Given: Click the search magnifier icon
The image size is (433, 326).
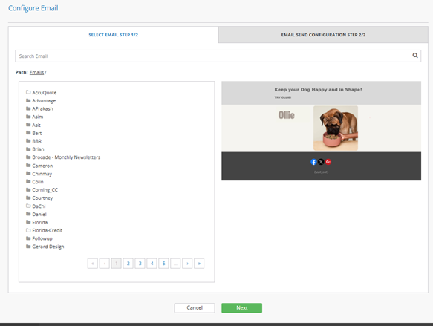Looking at the screenshot, I should pyautogui.click(x=414, y=56).
